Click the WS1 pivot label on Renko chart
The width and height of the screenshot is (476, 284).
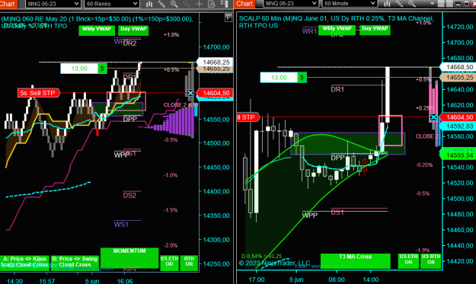click(121, 225)
